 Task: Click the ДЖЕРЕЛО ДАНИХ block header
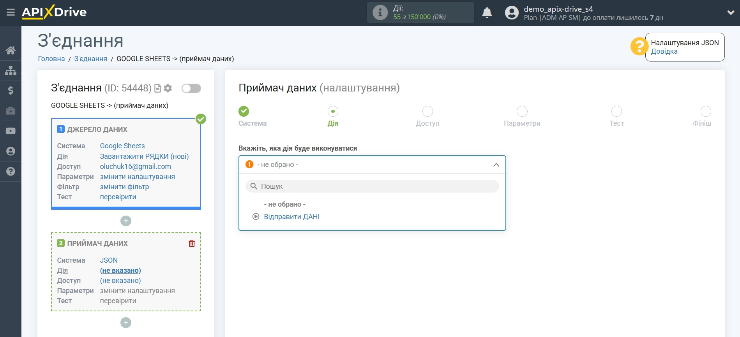click(97, 130)
